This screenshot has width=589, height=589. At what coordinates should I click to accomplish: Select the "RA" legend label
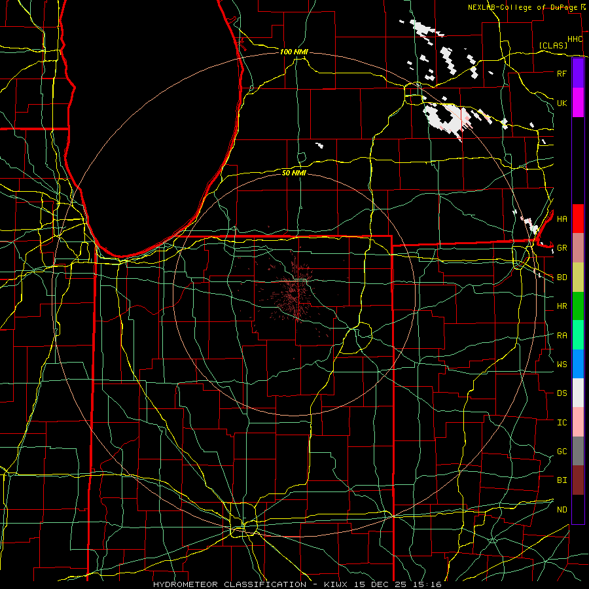point(562,336)
